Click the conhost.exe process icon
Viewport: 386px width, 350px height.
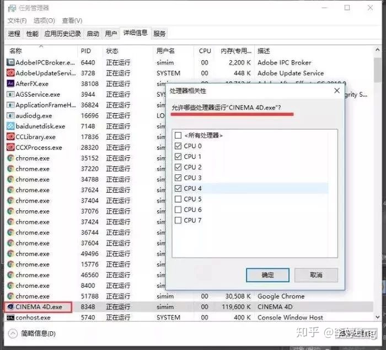click(x=10, y=317)
